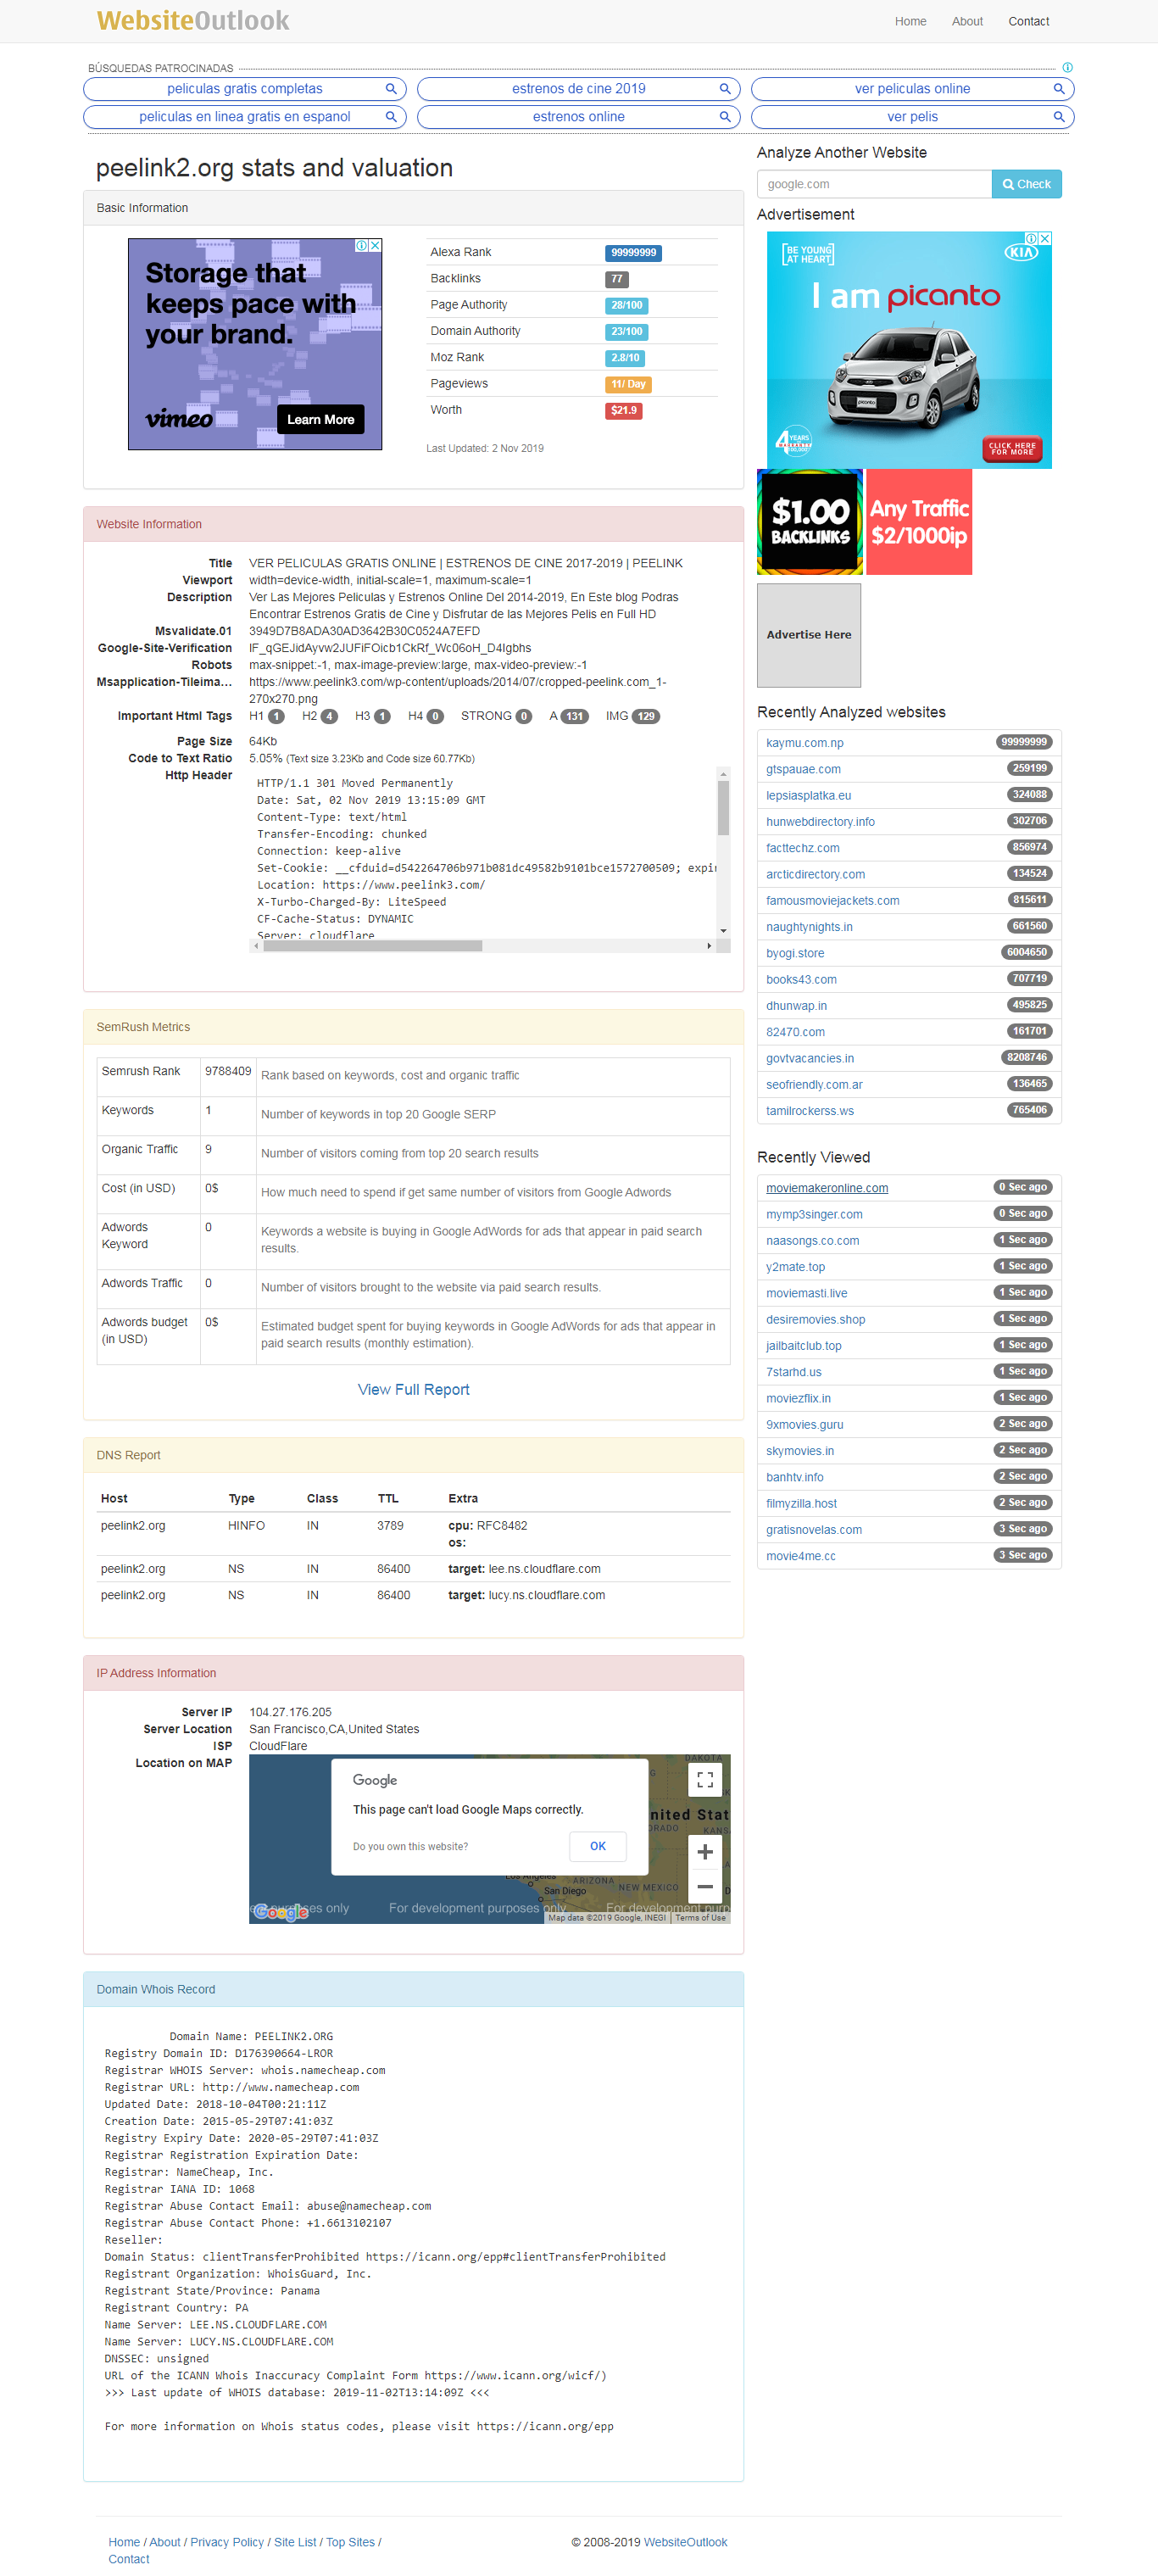Viewport: 1158px width, 2576px height.
Task: Select 'estrenos online' sponsored search
Action: coord(578,117)
